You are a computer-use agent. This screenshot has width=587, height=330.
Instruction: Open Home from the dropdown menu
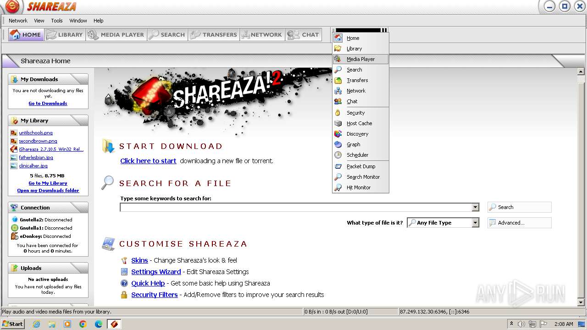(360, 38)
